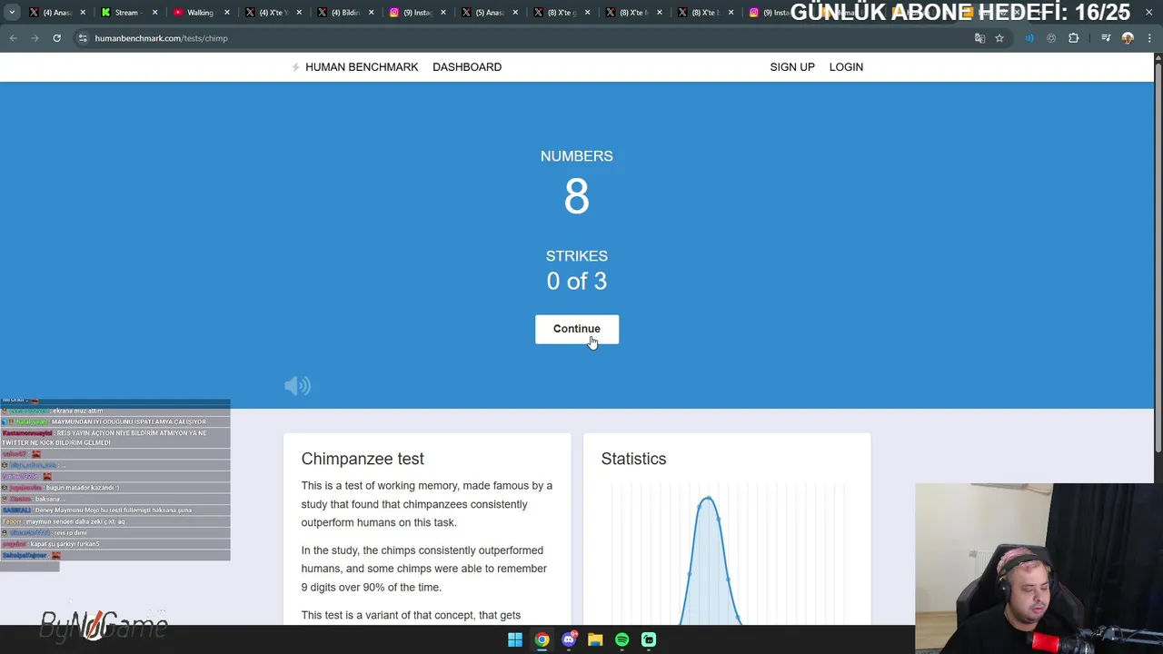Close the Walking tab
Screen dimensions: 1163x654
pyautogui.click(x=227, y=13)
